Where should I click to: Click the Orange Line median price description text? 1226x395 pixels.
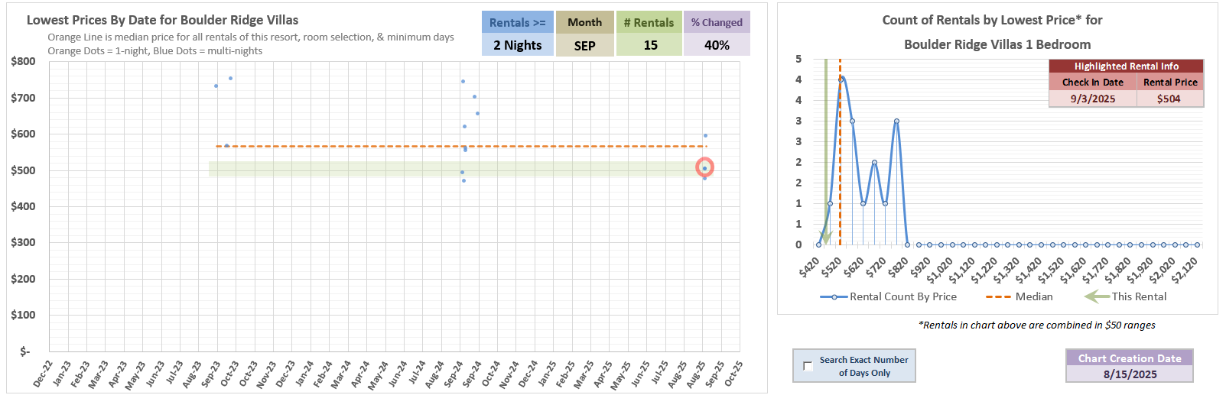pos(251,37)
